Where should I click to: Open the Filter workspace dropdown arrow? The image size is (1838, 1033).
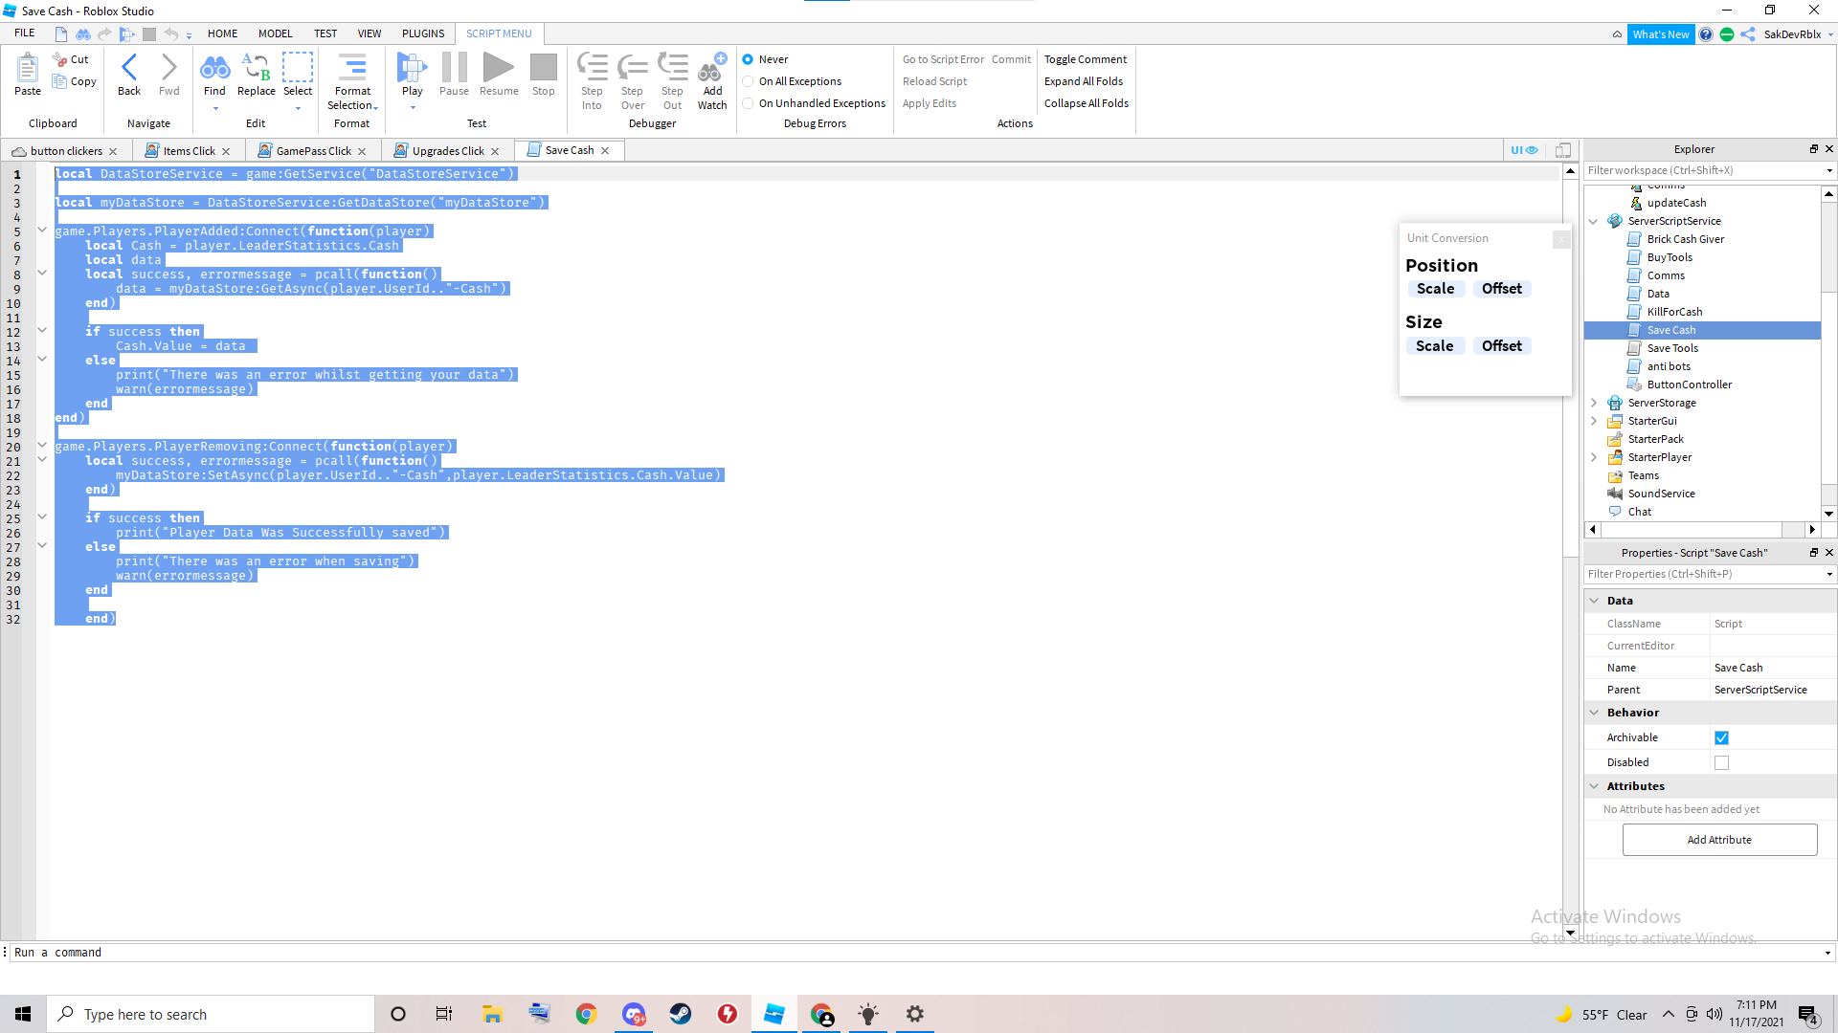pos(1828,171)
